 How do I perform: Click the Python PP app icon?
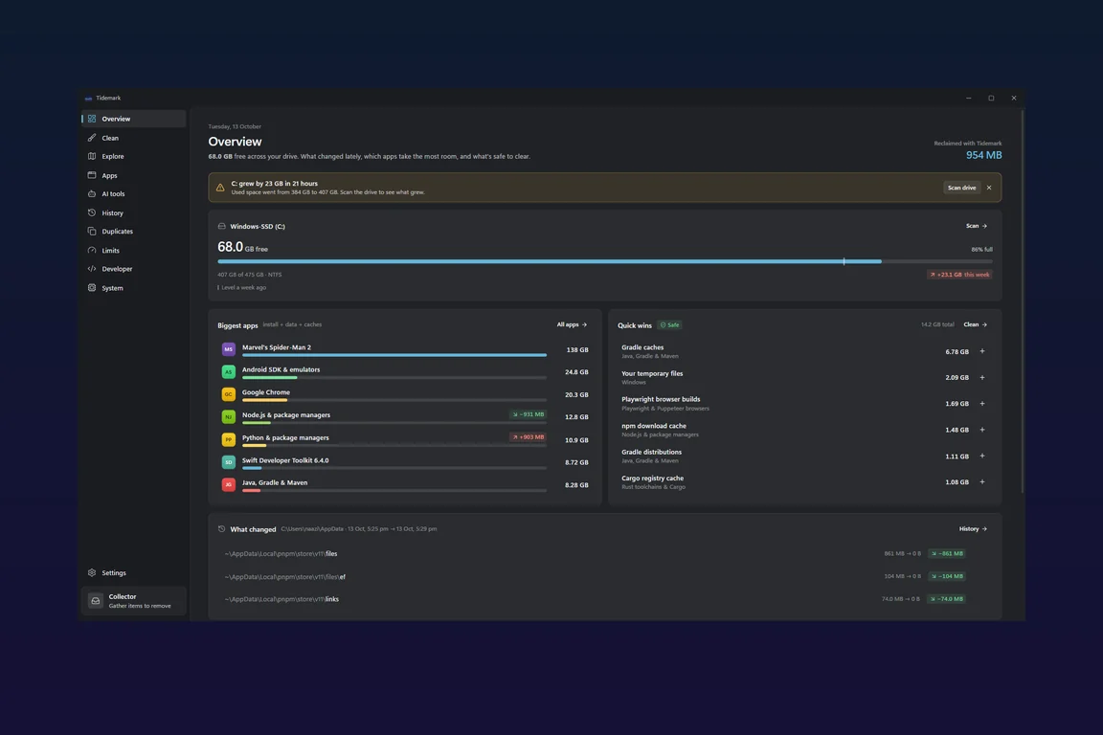[229, 439]
